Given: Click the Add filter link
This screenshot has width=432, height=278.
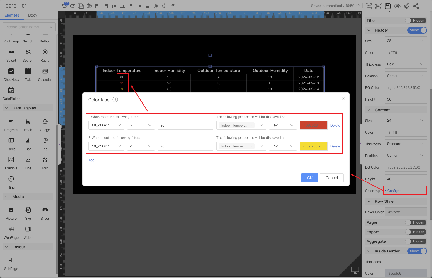Looking at the screenshot, I should (x=91, y=160).
